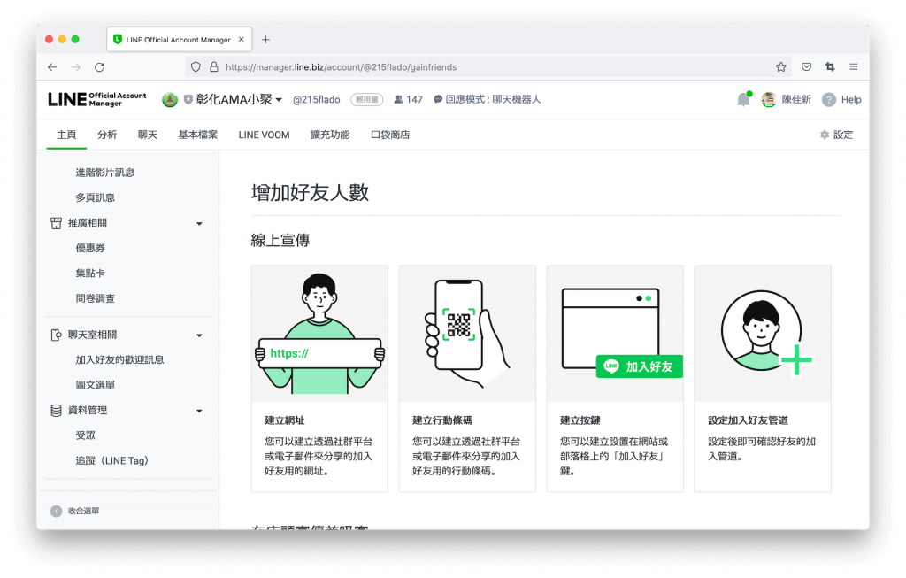Collapse the 聊天室相關 section arrow
The height and width of the screenshot is (578, 906).
tap(199, 335)
